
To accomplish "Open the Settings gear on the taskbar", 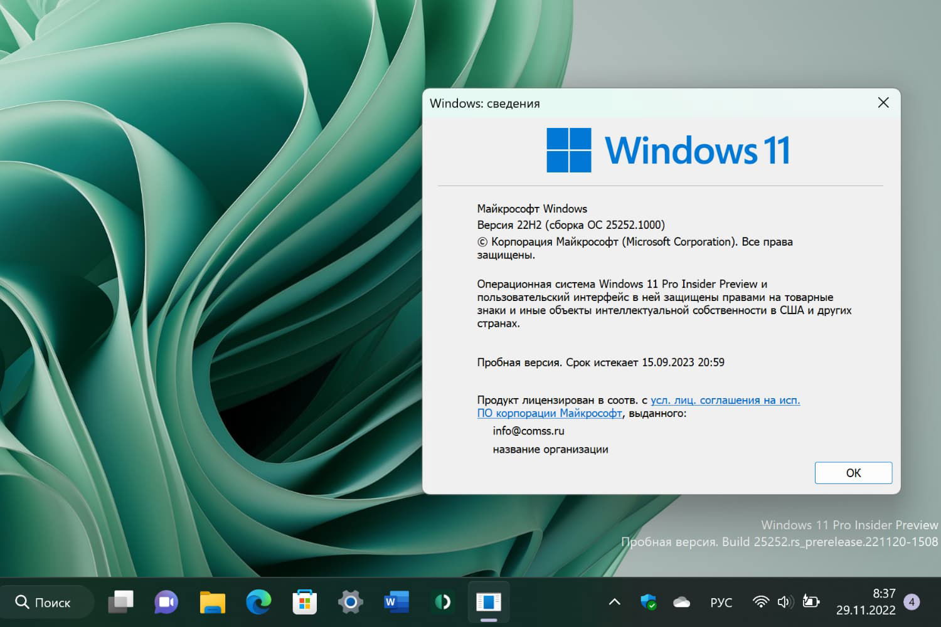I will (x=351, y=603).
